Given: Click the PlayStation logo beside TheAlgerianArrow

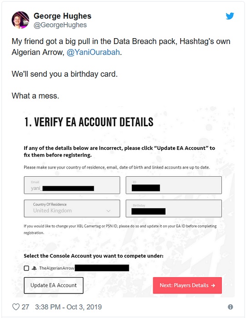Looking at the screenshot, I should coord(34,268).
